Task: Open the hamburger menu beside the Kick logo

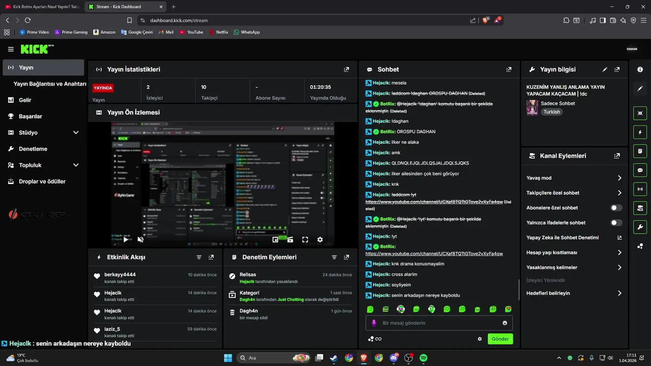Action: click(x=11, y=49)
